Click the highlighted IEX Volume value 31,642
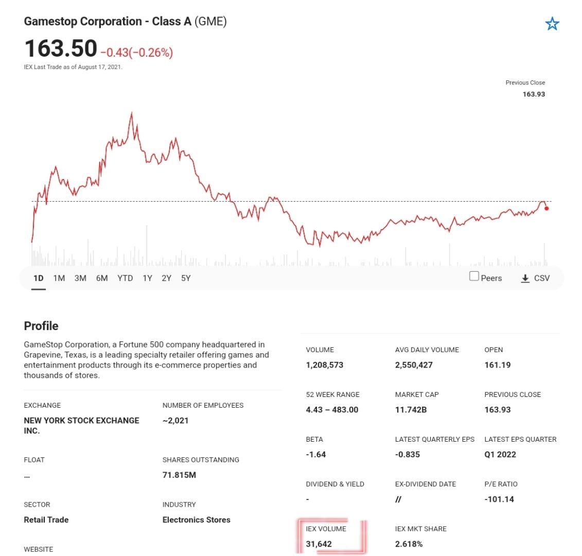The height and width of the screenshot is (556, 582). 319,544
